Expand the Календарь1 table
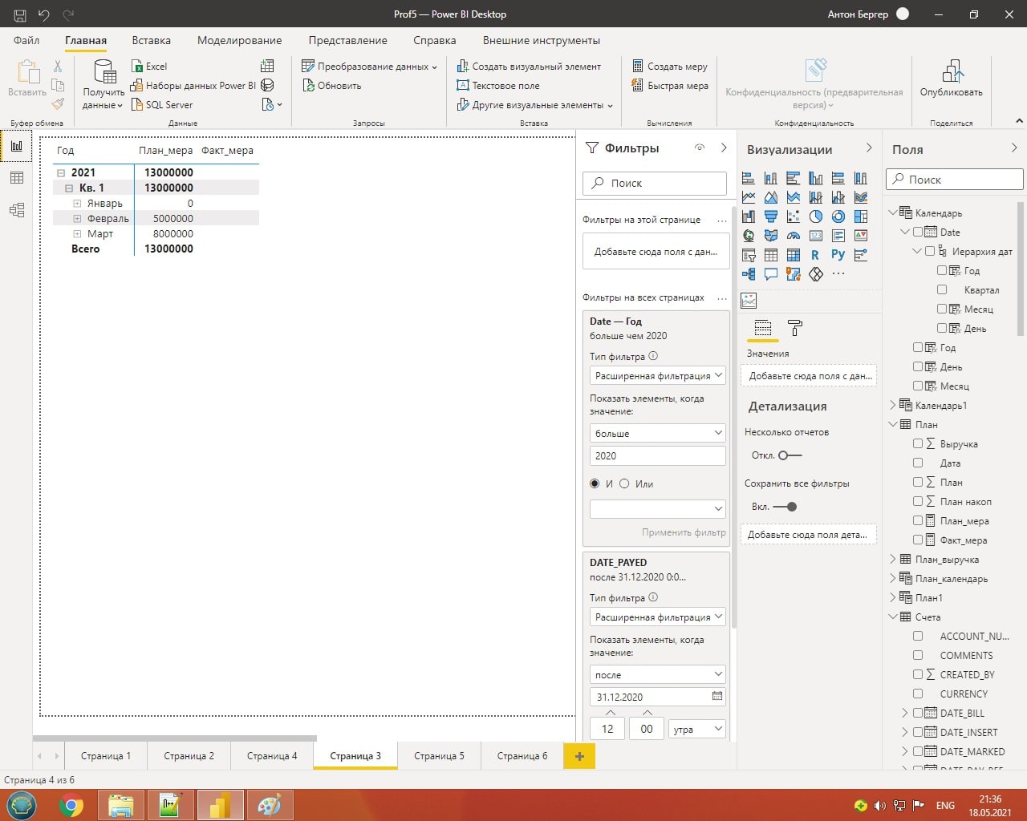1027x821 pixels. (x=893, y=405)
